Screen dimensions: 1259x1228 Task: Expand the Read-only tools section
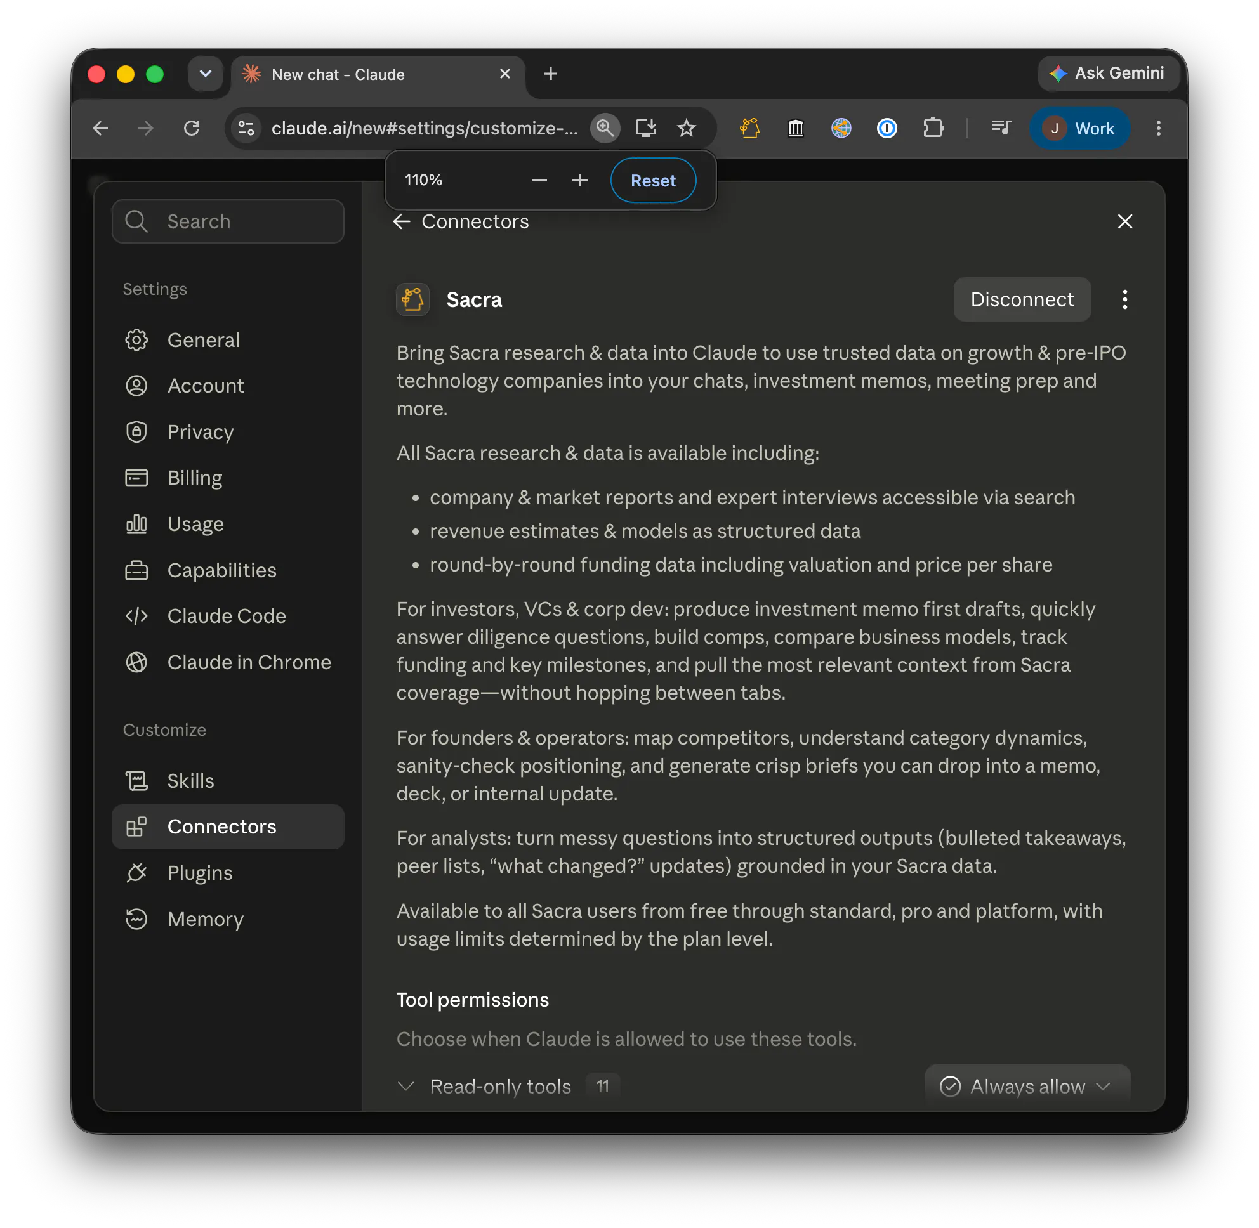click(406, 1086)
